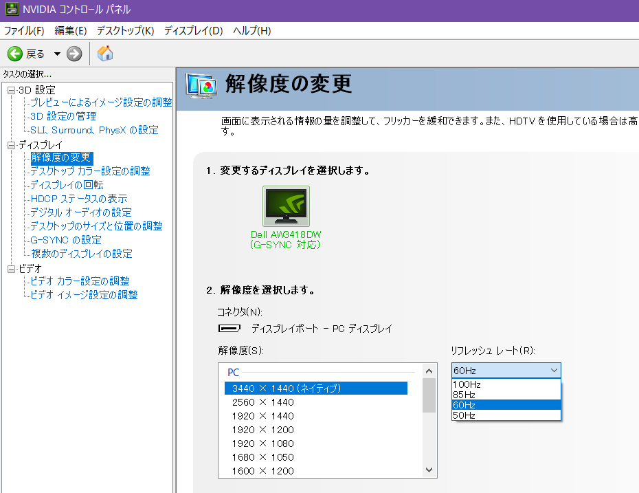The image size is (639, 493).
Task: Open the Back history dropdown arrow
Action: (58, 54)
